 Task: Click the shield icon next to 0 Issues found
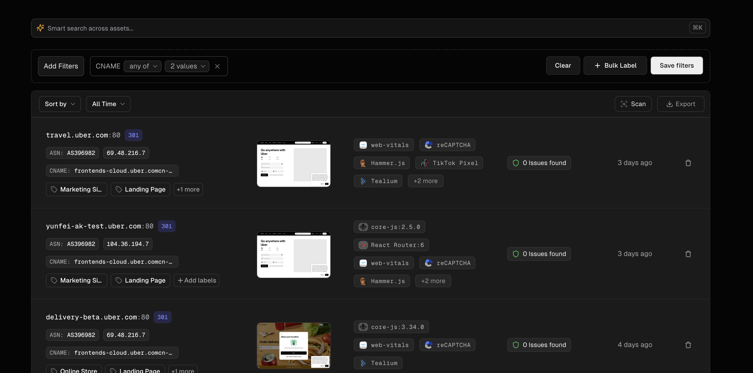(x=516, y=163)
